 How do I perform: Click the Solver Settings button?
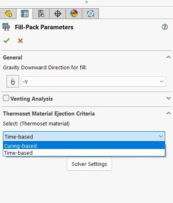[x=89, y=164]
